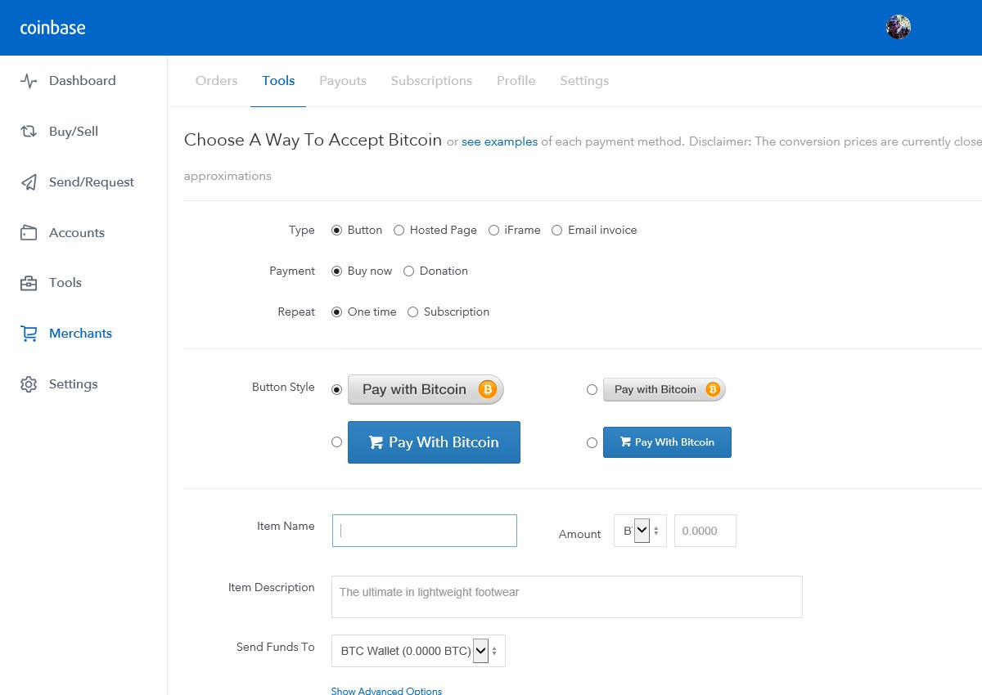Viewport: 982px width, 695px height.
Task: Open the Profile tab
Action: click(x=516, y=81)
